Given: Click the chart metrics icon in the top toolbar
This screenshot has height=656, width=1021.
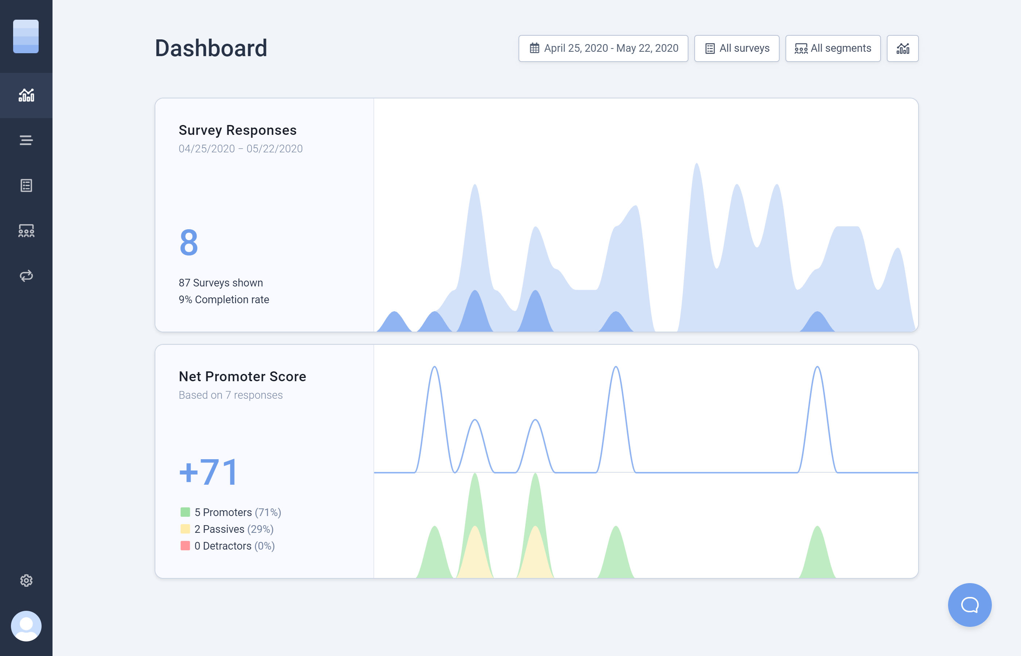Looking at the screenshot, I should [903, 48].
